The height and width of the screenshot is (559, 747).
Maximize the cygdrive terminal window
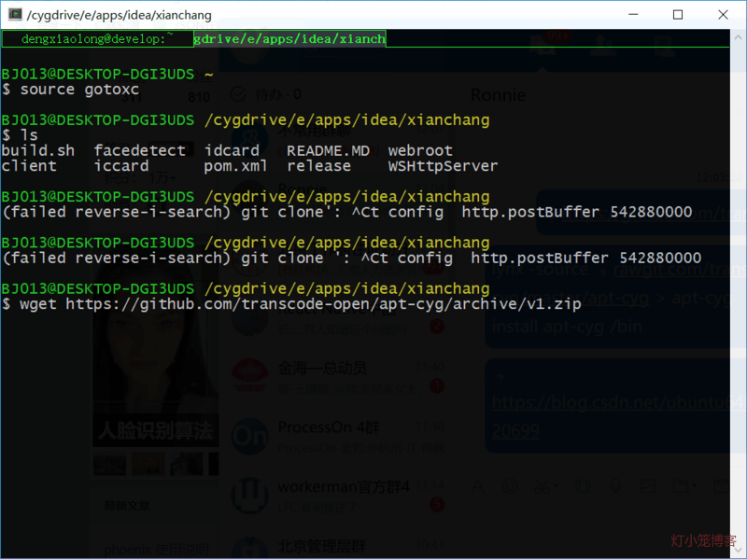[x=678, y=14]
